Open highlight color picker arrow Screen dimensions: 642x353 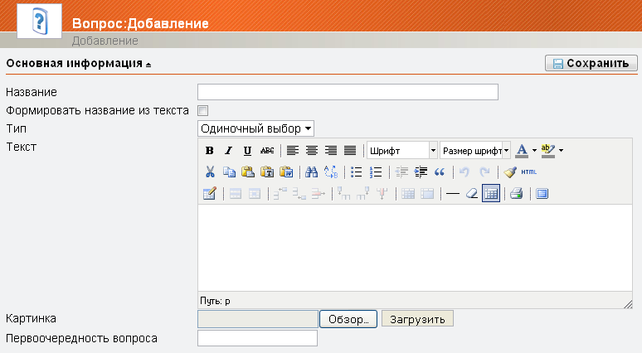[x=561, y=151]
